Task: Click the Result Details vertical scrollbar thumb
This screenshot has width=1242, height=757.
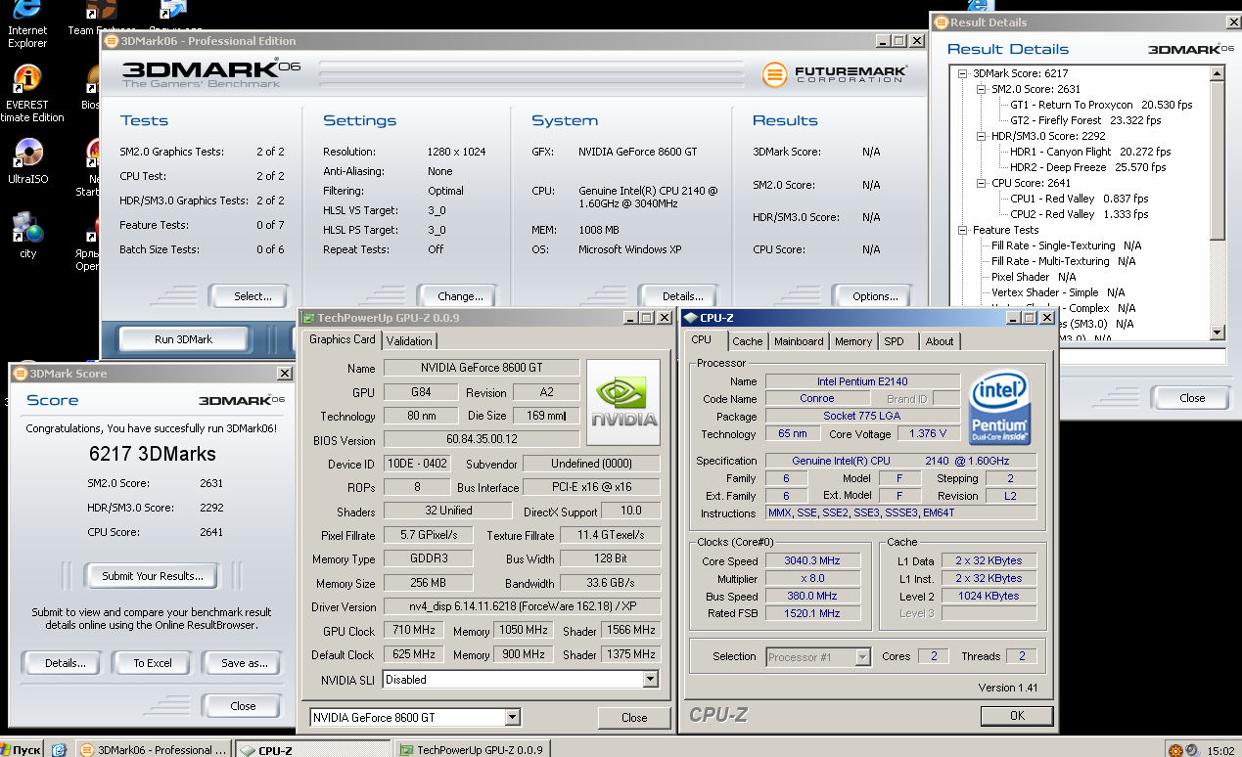Action: tap(1218, 161)
